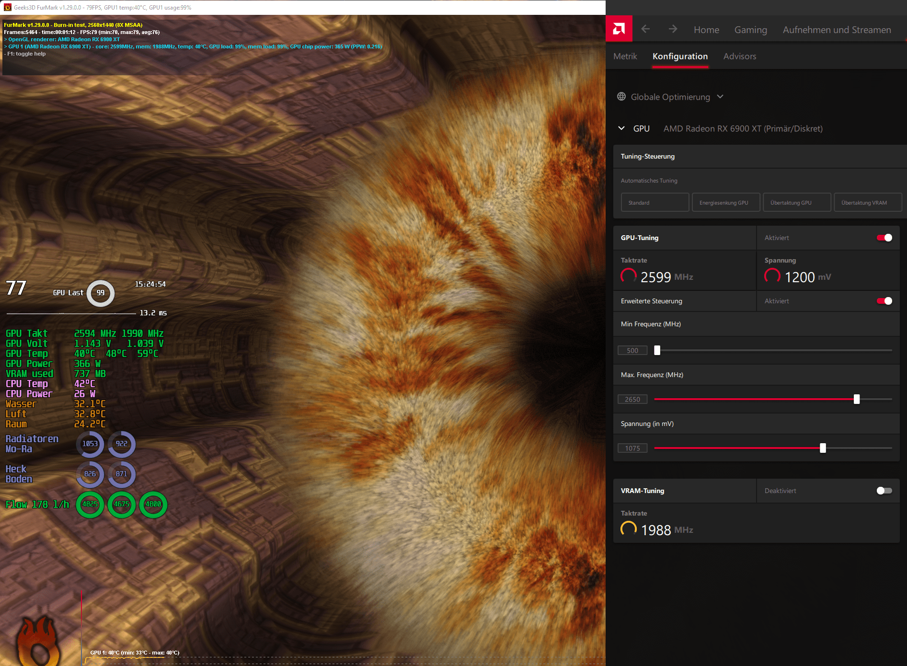This screenshot has height=666, width=907.
Task: Go back with the left arrow
Action: (x=645, y=29)
